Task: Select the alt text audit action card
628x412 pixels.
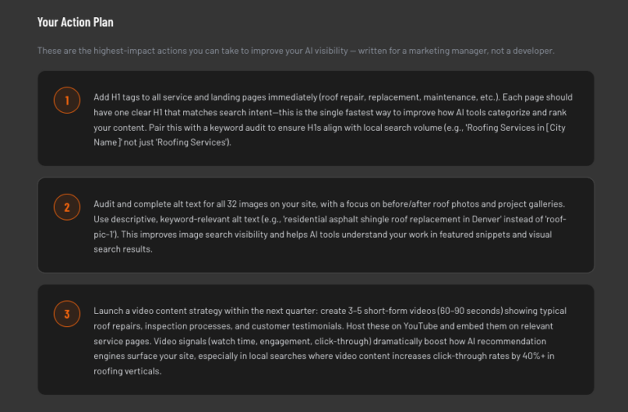Action: pos(316,225)
